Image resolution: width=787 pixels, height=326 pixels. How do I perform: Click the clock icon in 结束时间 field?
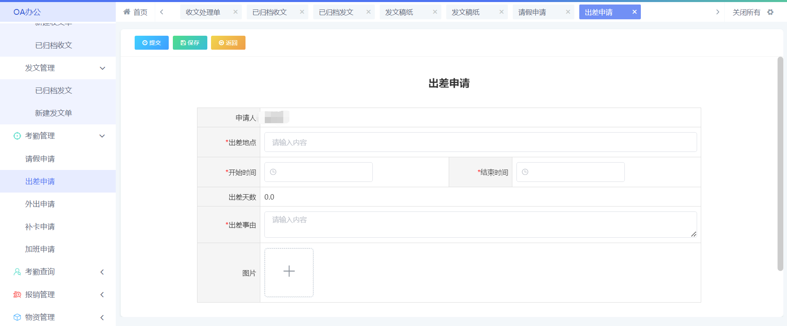coord(525,172)
